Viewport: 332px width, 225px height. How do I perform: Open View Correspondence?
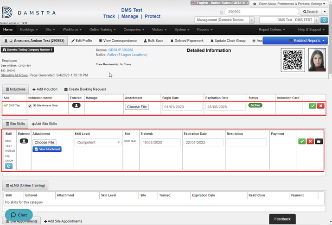point(118,41)
